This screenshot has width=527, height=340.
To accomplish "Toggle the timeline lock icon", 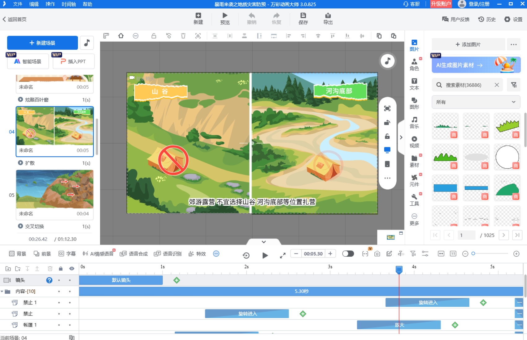I will [61, 269].
